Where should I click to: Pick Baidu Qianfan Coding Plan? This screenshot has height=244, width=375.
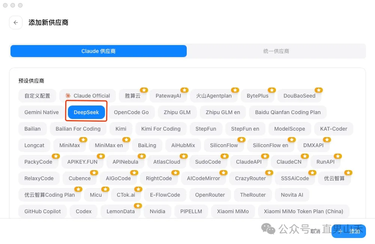(x=288, y=112)
